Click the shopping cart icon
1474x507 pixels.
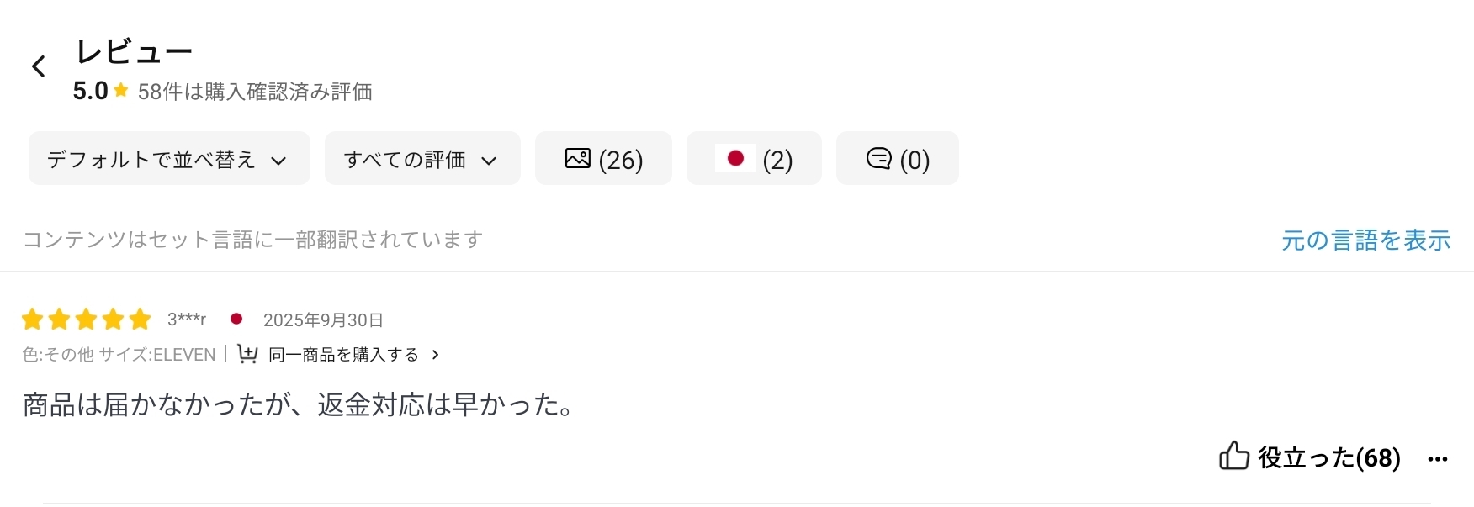pyautogui.click(x=247, y=354)
